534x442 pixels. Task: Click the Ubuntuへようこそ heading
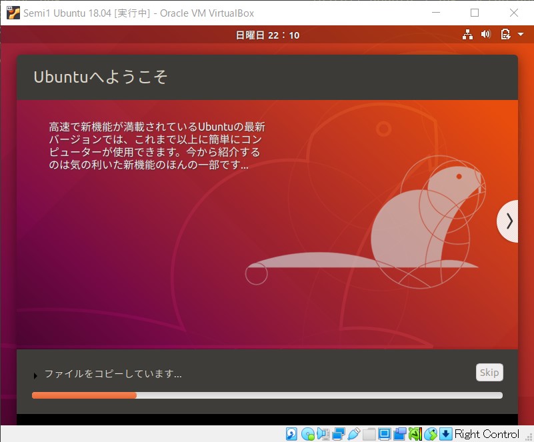101,77
